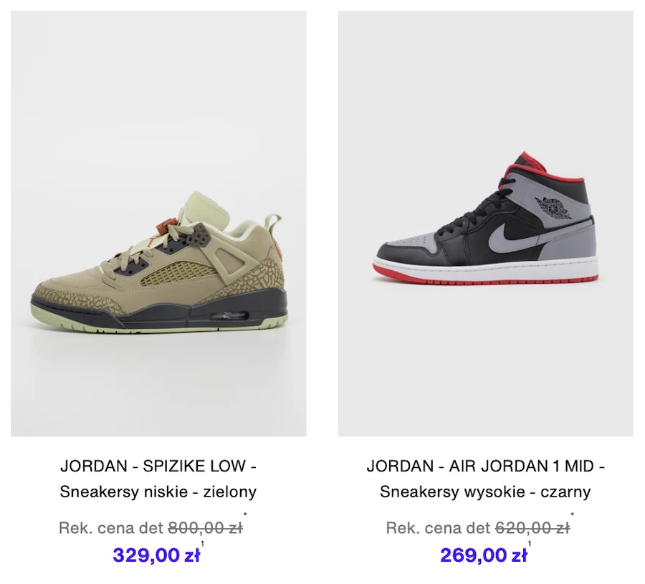
Task: Click the 269,00 zł sale price
Action: 484,555
